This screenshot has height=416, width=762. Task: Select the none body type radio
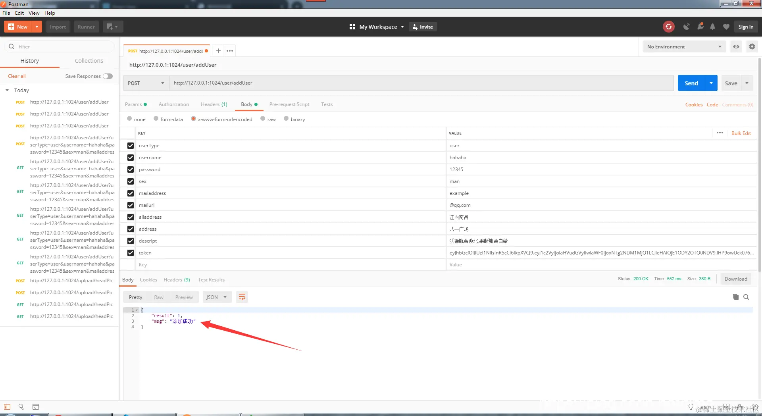[129, 118]
